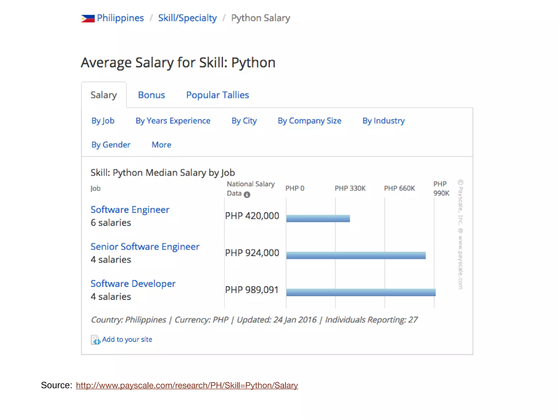The width and height of the screenshot is (559, 419).
Task: Click the 6 salaries count text
Action: coord(111,223)
